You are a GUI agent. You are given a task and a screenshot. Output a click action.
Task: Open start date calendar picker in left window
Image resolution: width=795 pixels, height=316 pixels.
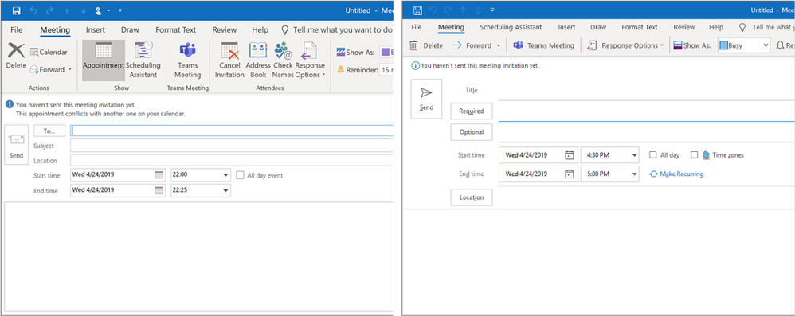tap(159, 174)
